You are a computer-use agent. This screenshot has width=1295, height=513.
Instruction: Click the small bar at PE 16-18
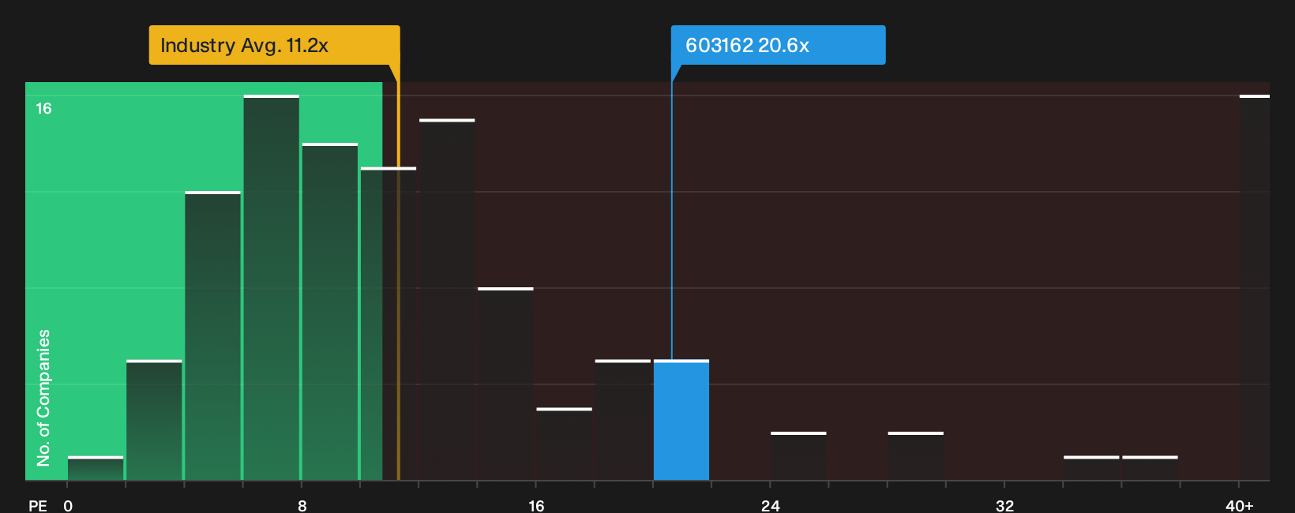(564, 444)
